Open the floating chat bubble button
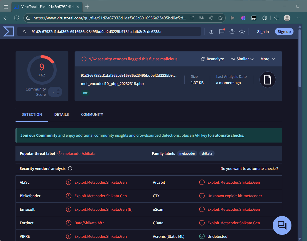 282,225
